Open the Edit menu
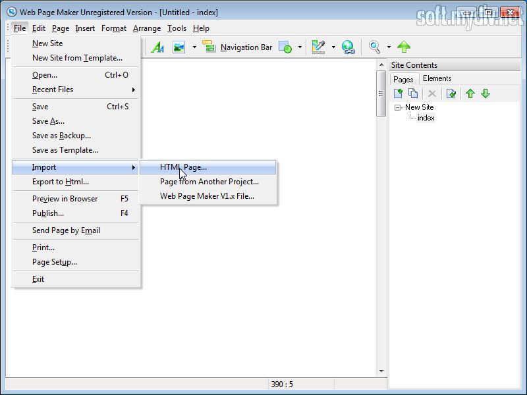 point(39,28)
